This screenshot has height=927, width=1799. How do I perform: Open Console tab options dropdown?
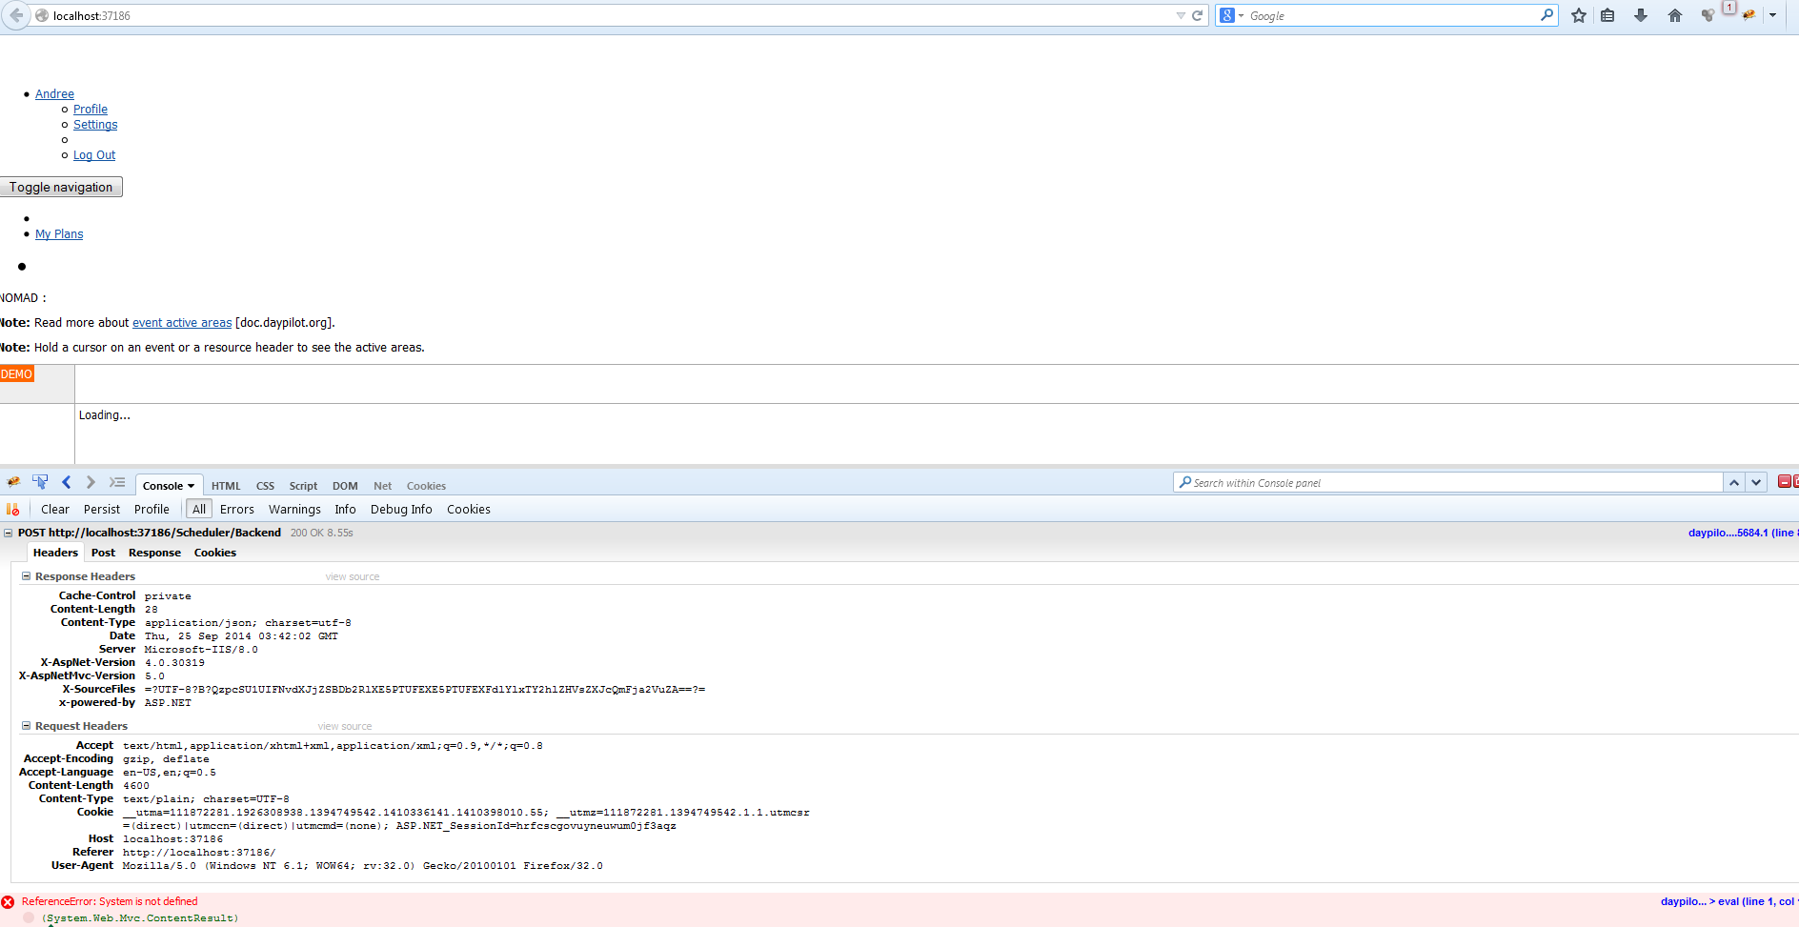(x=191, y=486)
